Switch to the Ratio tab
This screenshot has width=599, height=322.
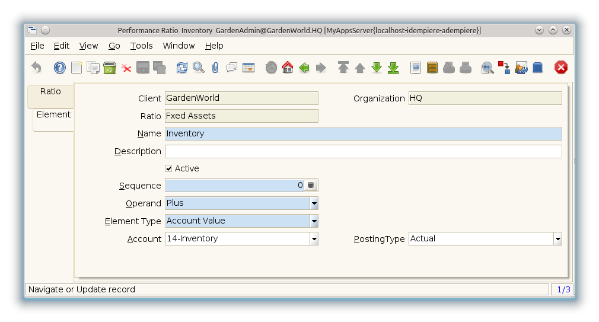pos(50,92)
